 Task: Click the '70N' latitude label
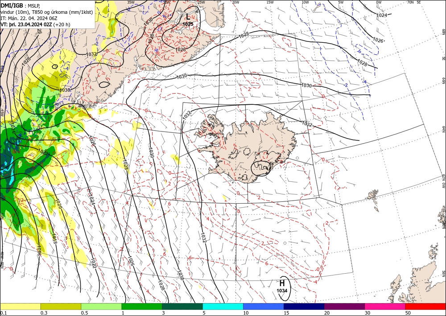pyautogui.click(x=410, y=2)
